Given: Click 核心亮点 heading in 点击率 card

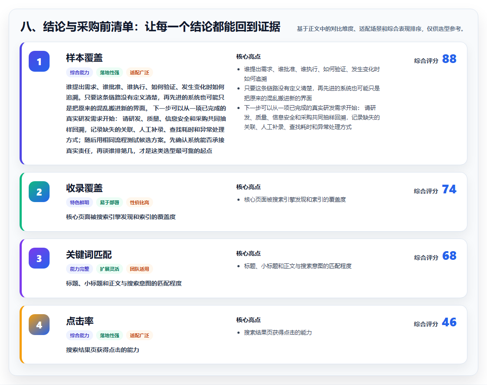Looking at the screenshot, I should click(248, 320).
